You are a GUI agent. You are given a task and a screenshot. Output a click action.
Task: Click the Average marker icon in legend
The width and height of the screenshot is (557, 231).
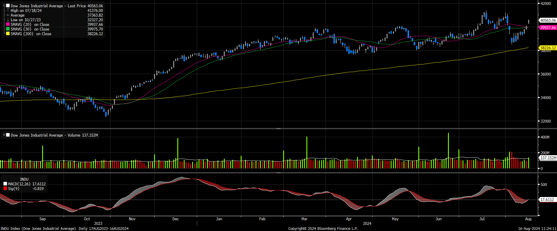8,15
